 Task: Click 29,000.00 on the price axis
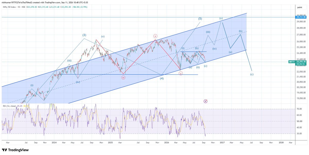(x=301, y=22)
